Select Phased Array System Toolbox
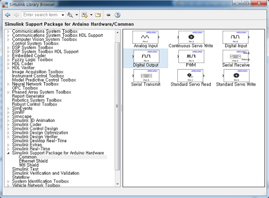 coord(41,92)
